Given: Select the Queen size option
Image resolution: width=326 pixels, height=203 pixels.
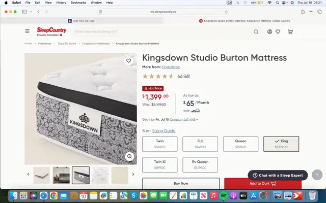Looking at the screenshot, I should [241, 144].
